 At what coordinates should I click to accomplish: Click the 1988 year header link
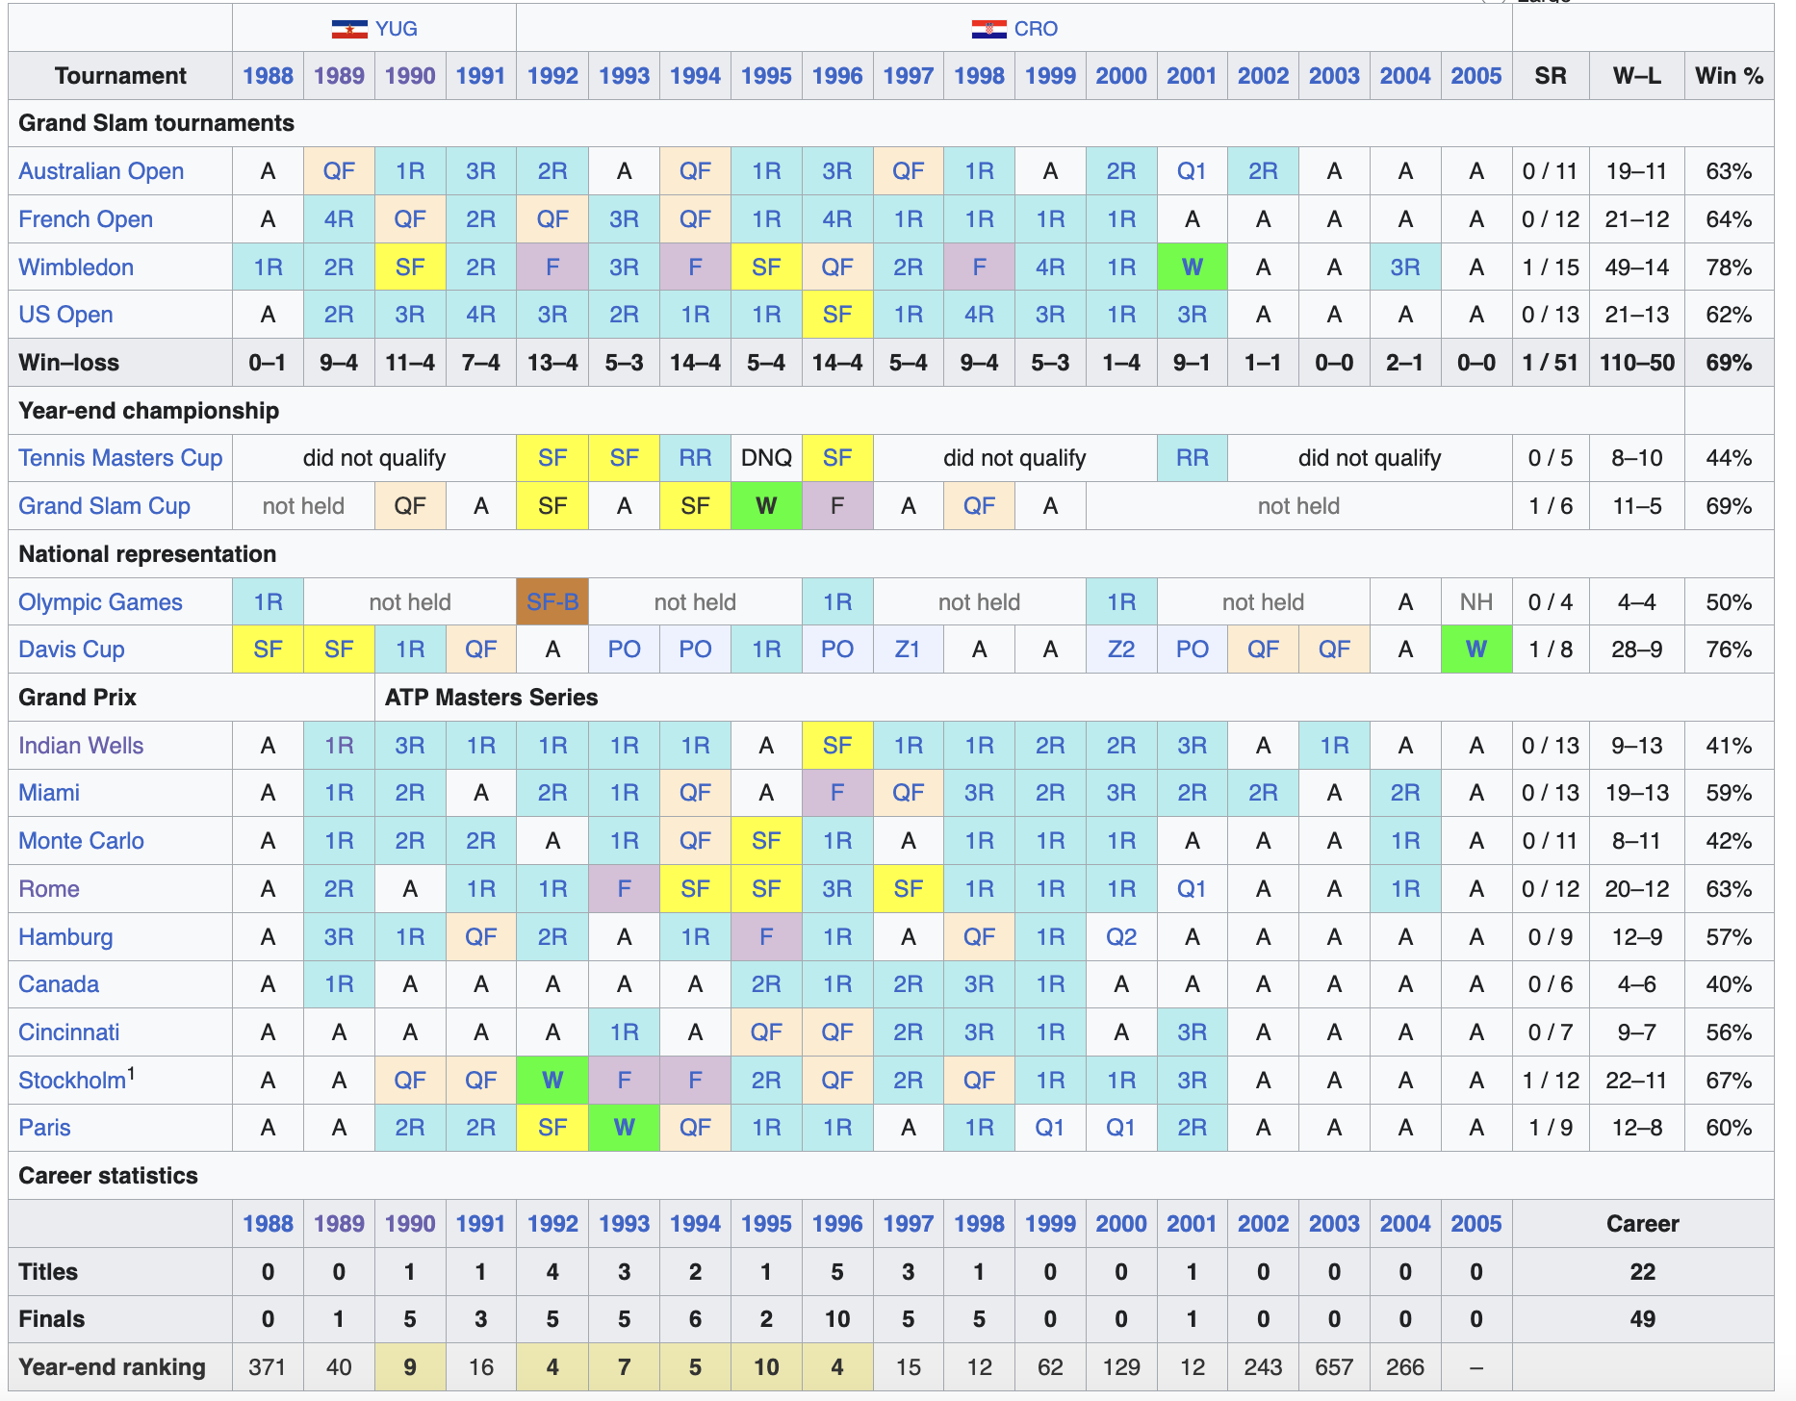pos(268,76)
